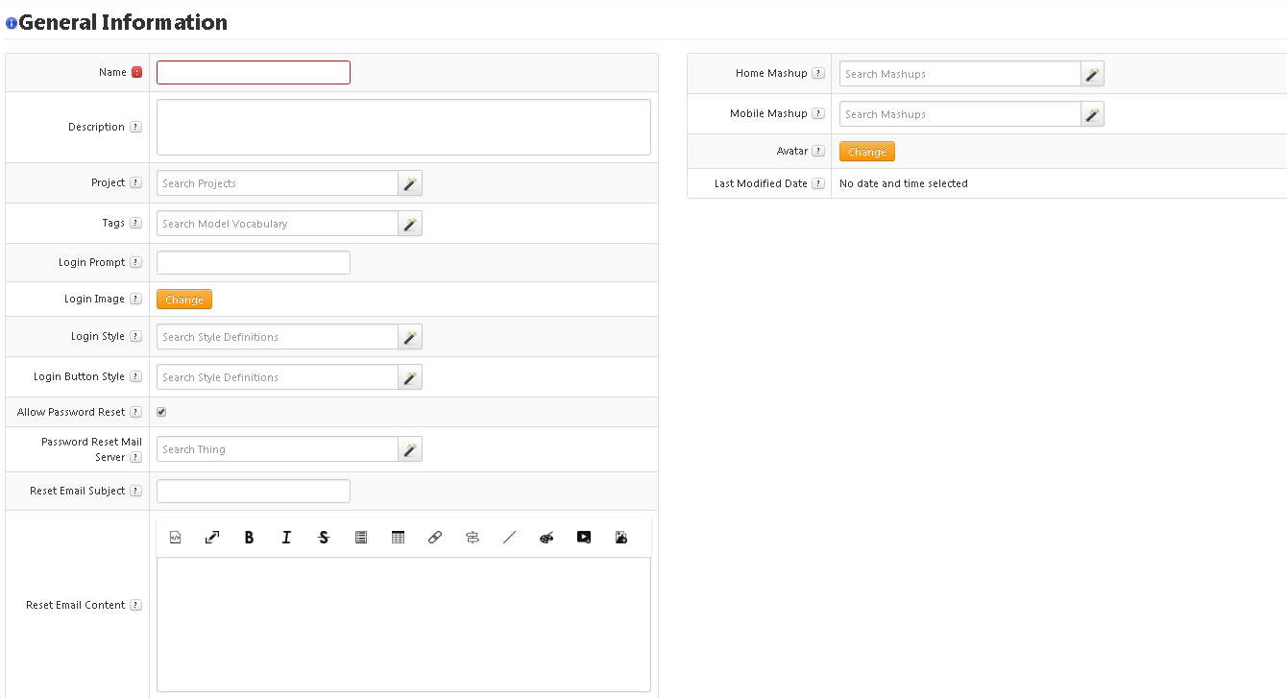Click the Avatar Change button

click(x=867, y=152)
